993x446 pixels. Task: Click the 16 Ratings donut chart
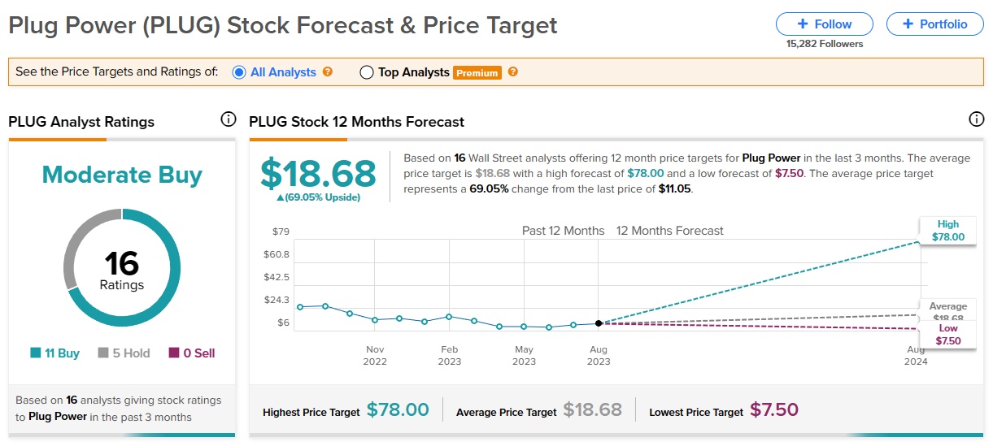(122, 270)
